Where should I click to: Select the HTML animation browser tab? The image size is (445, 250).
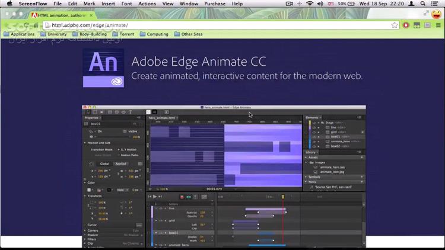coord(61,15)
